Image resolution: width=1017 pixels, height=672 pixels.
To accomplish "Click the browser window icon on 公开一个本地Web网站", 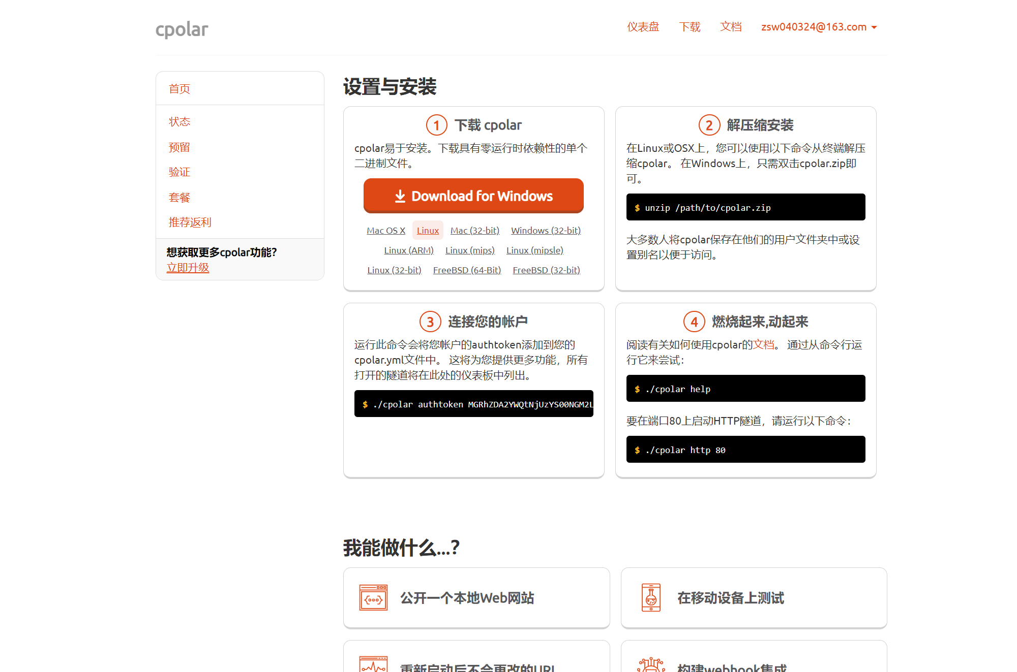I will 373,598.
